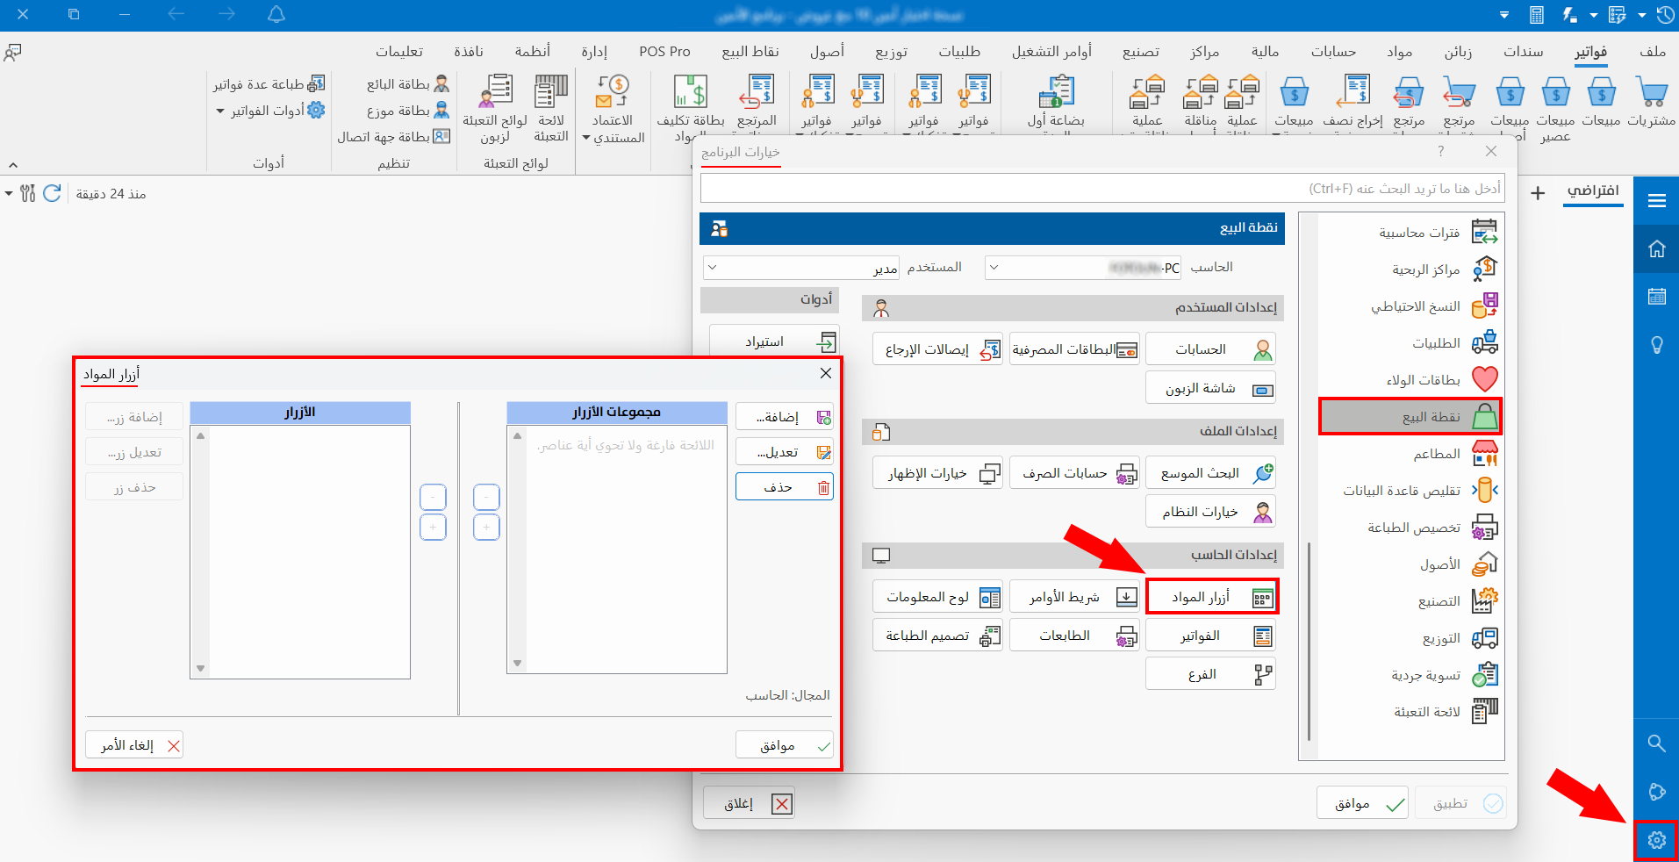The height and width of the screenshot is (862, 1679).
Task: Click the calendar icon in right sidebar
Action: pos(1656,297)
